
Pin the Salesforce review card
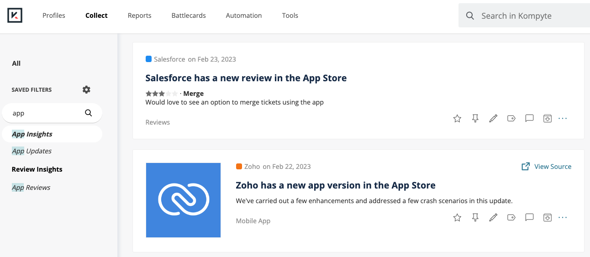(x=475, y=119)
